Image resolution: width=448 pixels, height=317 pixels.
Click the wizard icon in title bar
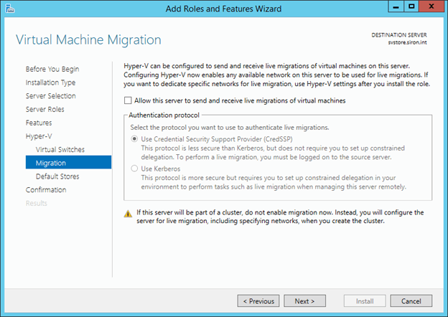(x=9, y=7)
